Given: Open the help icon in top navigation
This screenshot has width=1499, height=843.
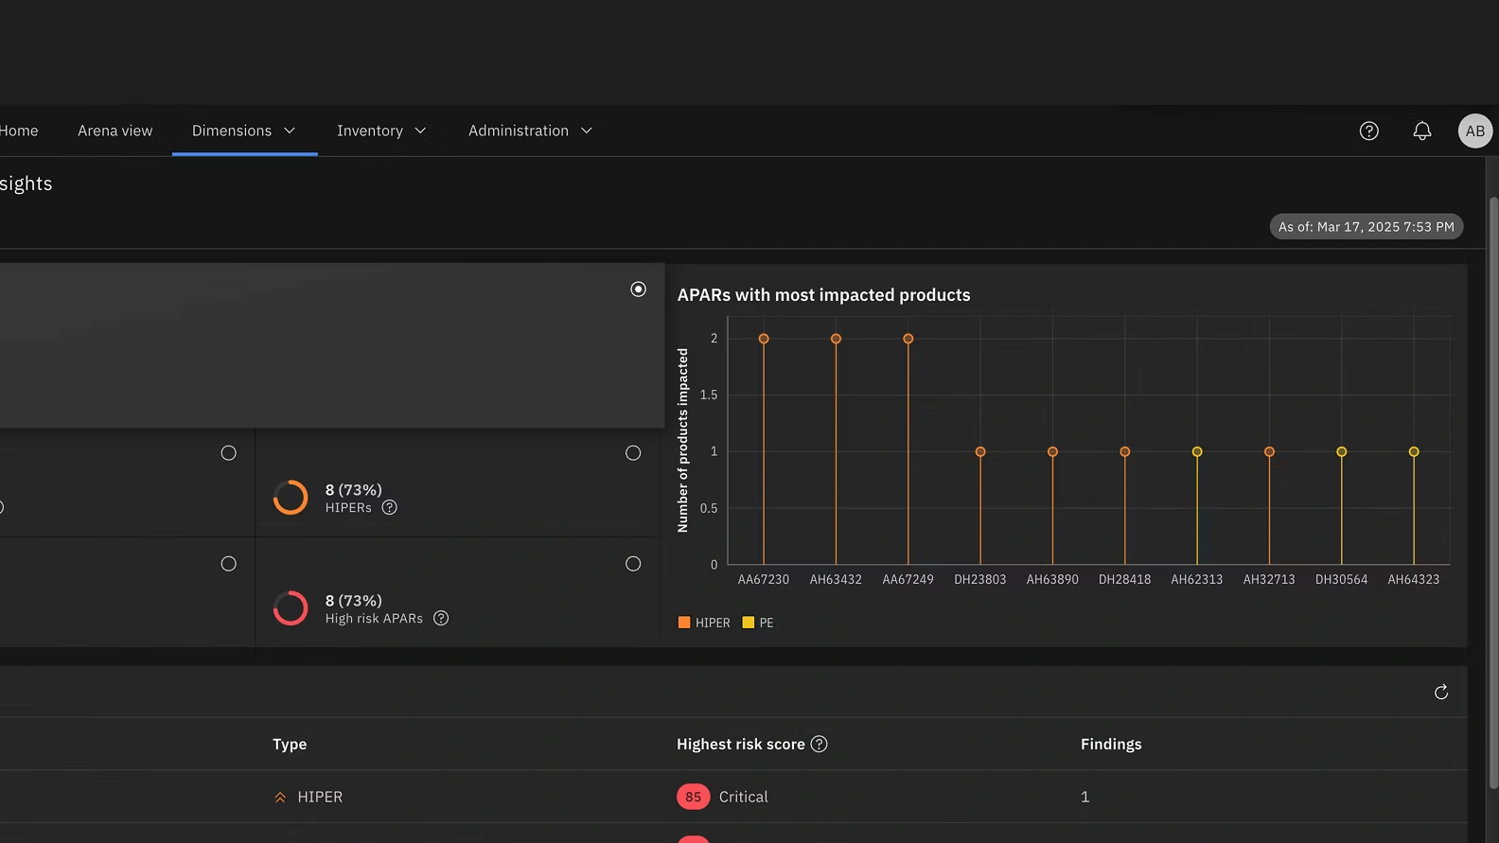Looking at the screenshot, I should (x=1368, y=132).
